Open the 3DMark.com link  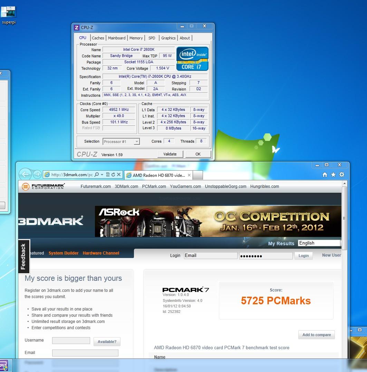coord(126,187)
